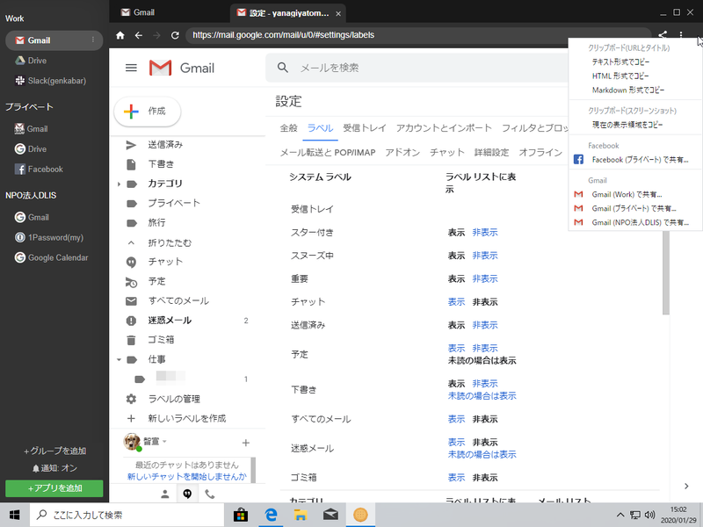Open Google Calendar in the sidebar

pyautogui.click(x=58, y=257)
